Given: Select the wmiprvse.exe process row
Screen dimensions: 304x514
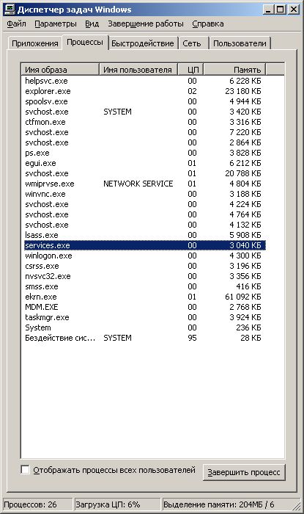Looking at the screenshot, I should coord(145,184).
